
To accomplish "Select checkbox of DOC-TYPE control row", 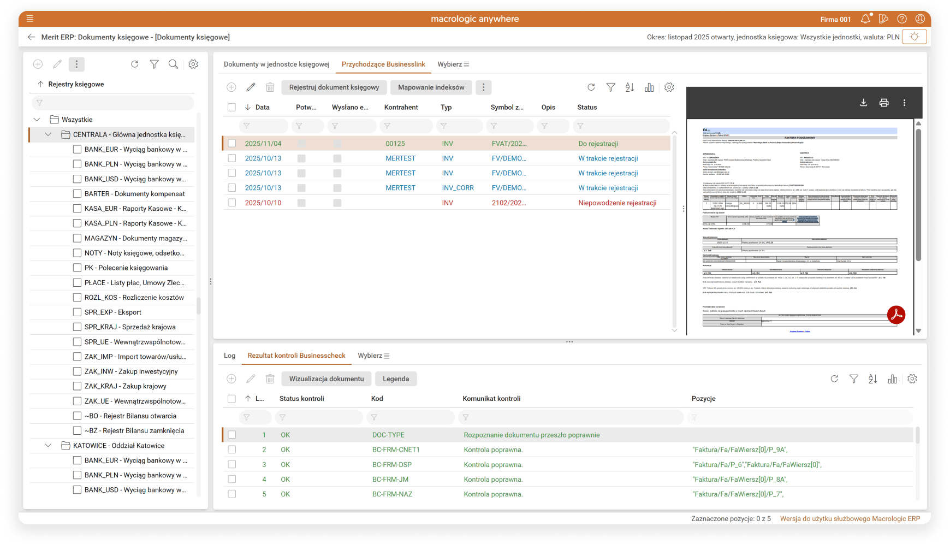I will tap(232, 435).
